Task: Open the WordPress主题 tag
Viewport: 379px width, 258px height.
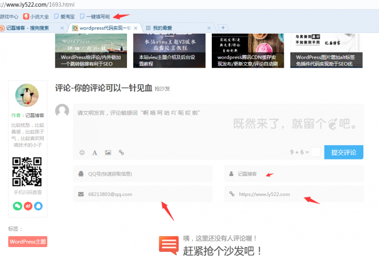Action: 28,241
